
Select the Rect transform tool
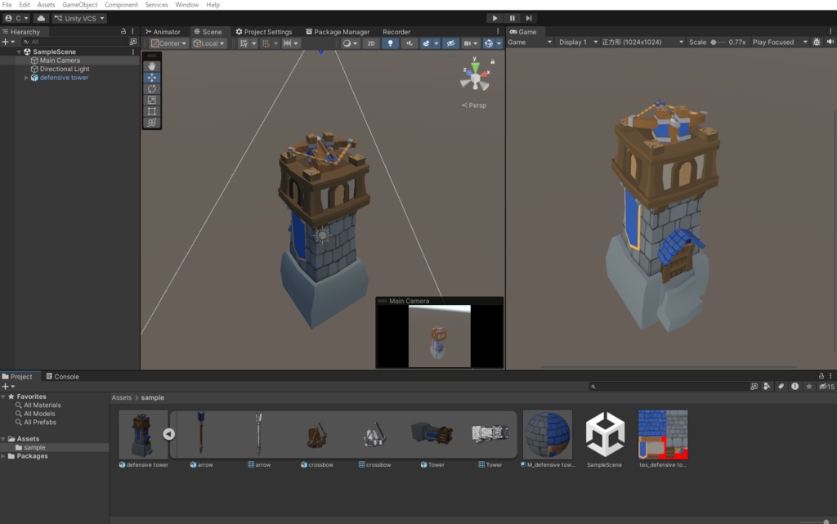151,111
